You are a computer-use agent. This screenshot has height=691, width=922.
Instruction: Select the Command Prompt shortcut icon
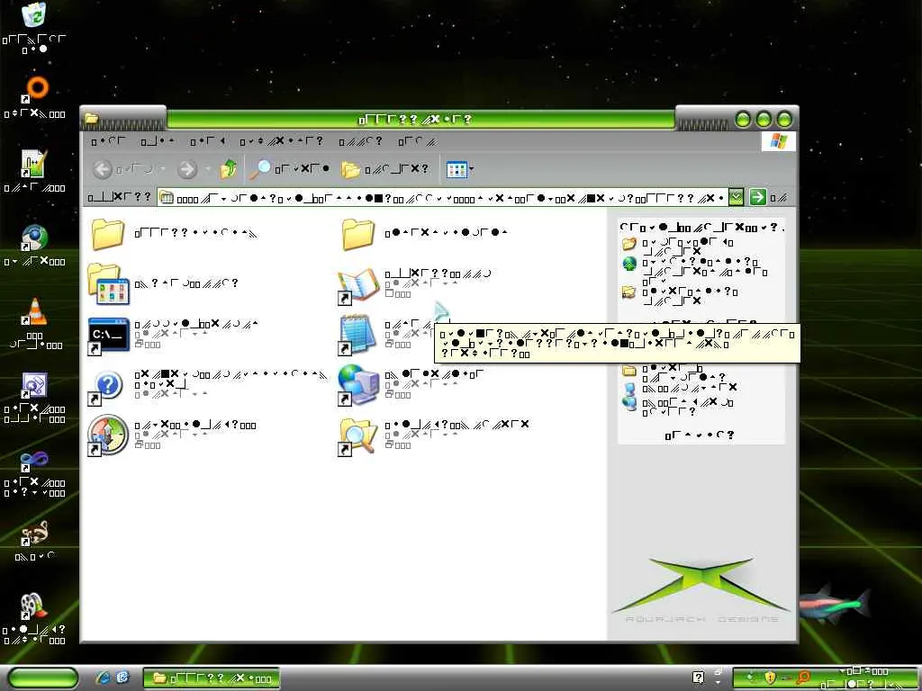[108, 336]
